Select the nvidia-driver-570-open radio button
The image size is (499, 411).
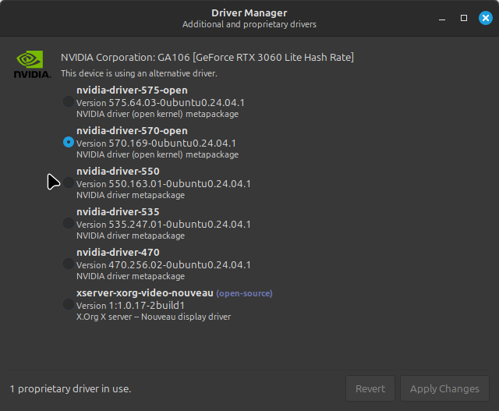tap(69, 142)
